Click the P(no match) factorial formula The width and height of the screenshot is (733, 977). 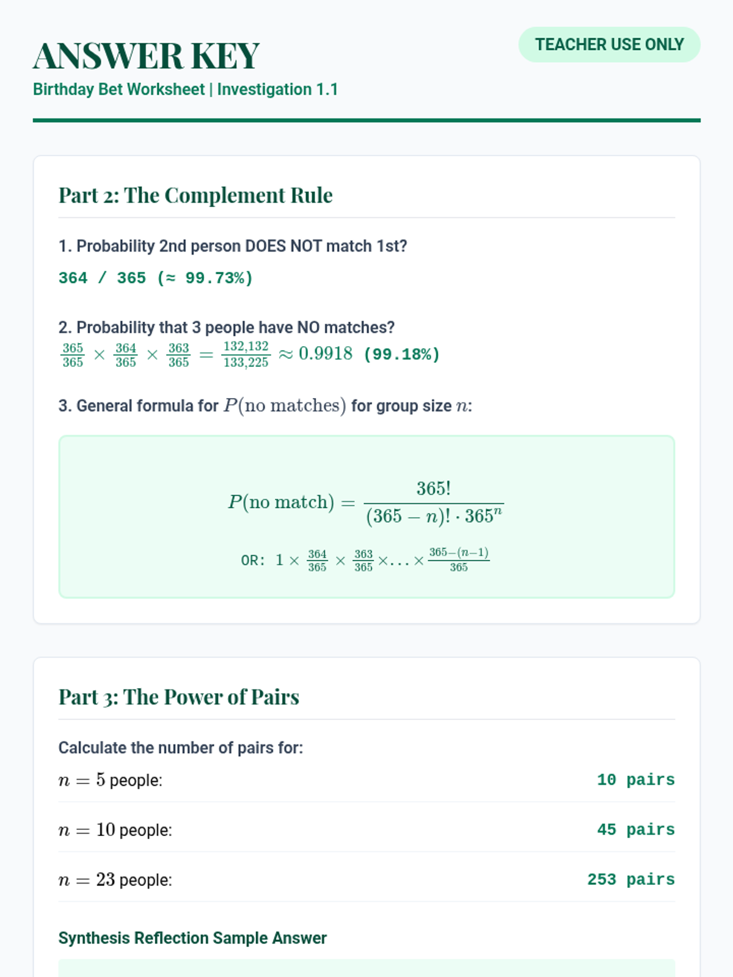click(366, 503)
